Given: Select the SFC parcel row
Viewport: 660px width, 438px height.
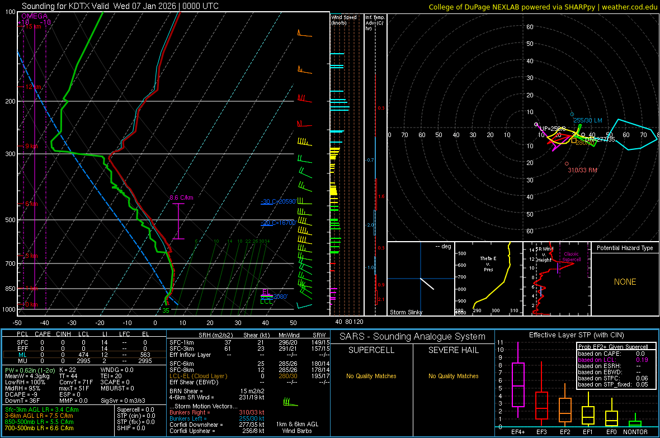Looking at the screenshot, I should pos(84,342).
